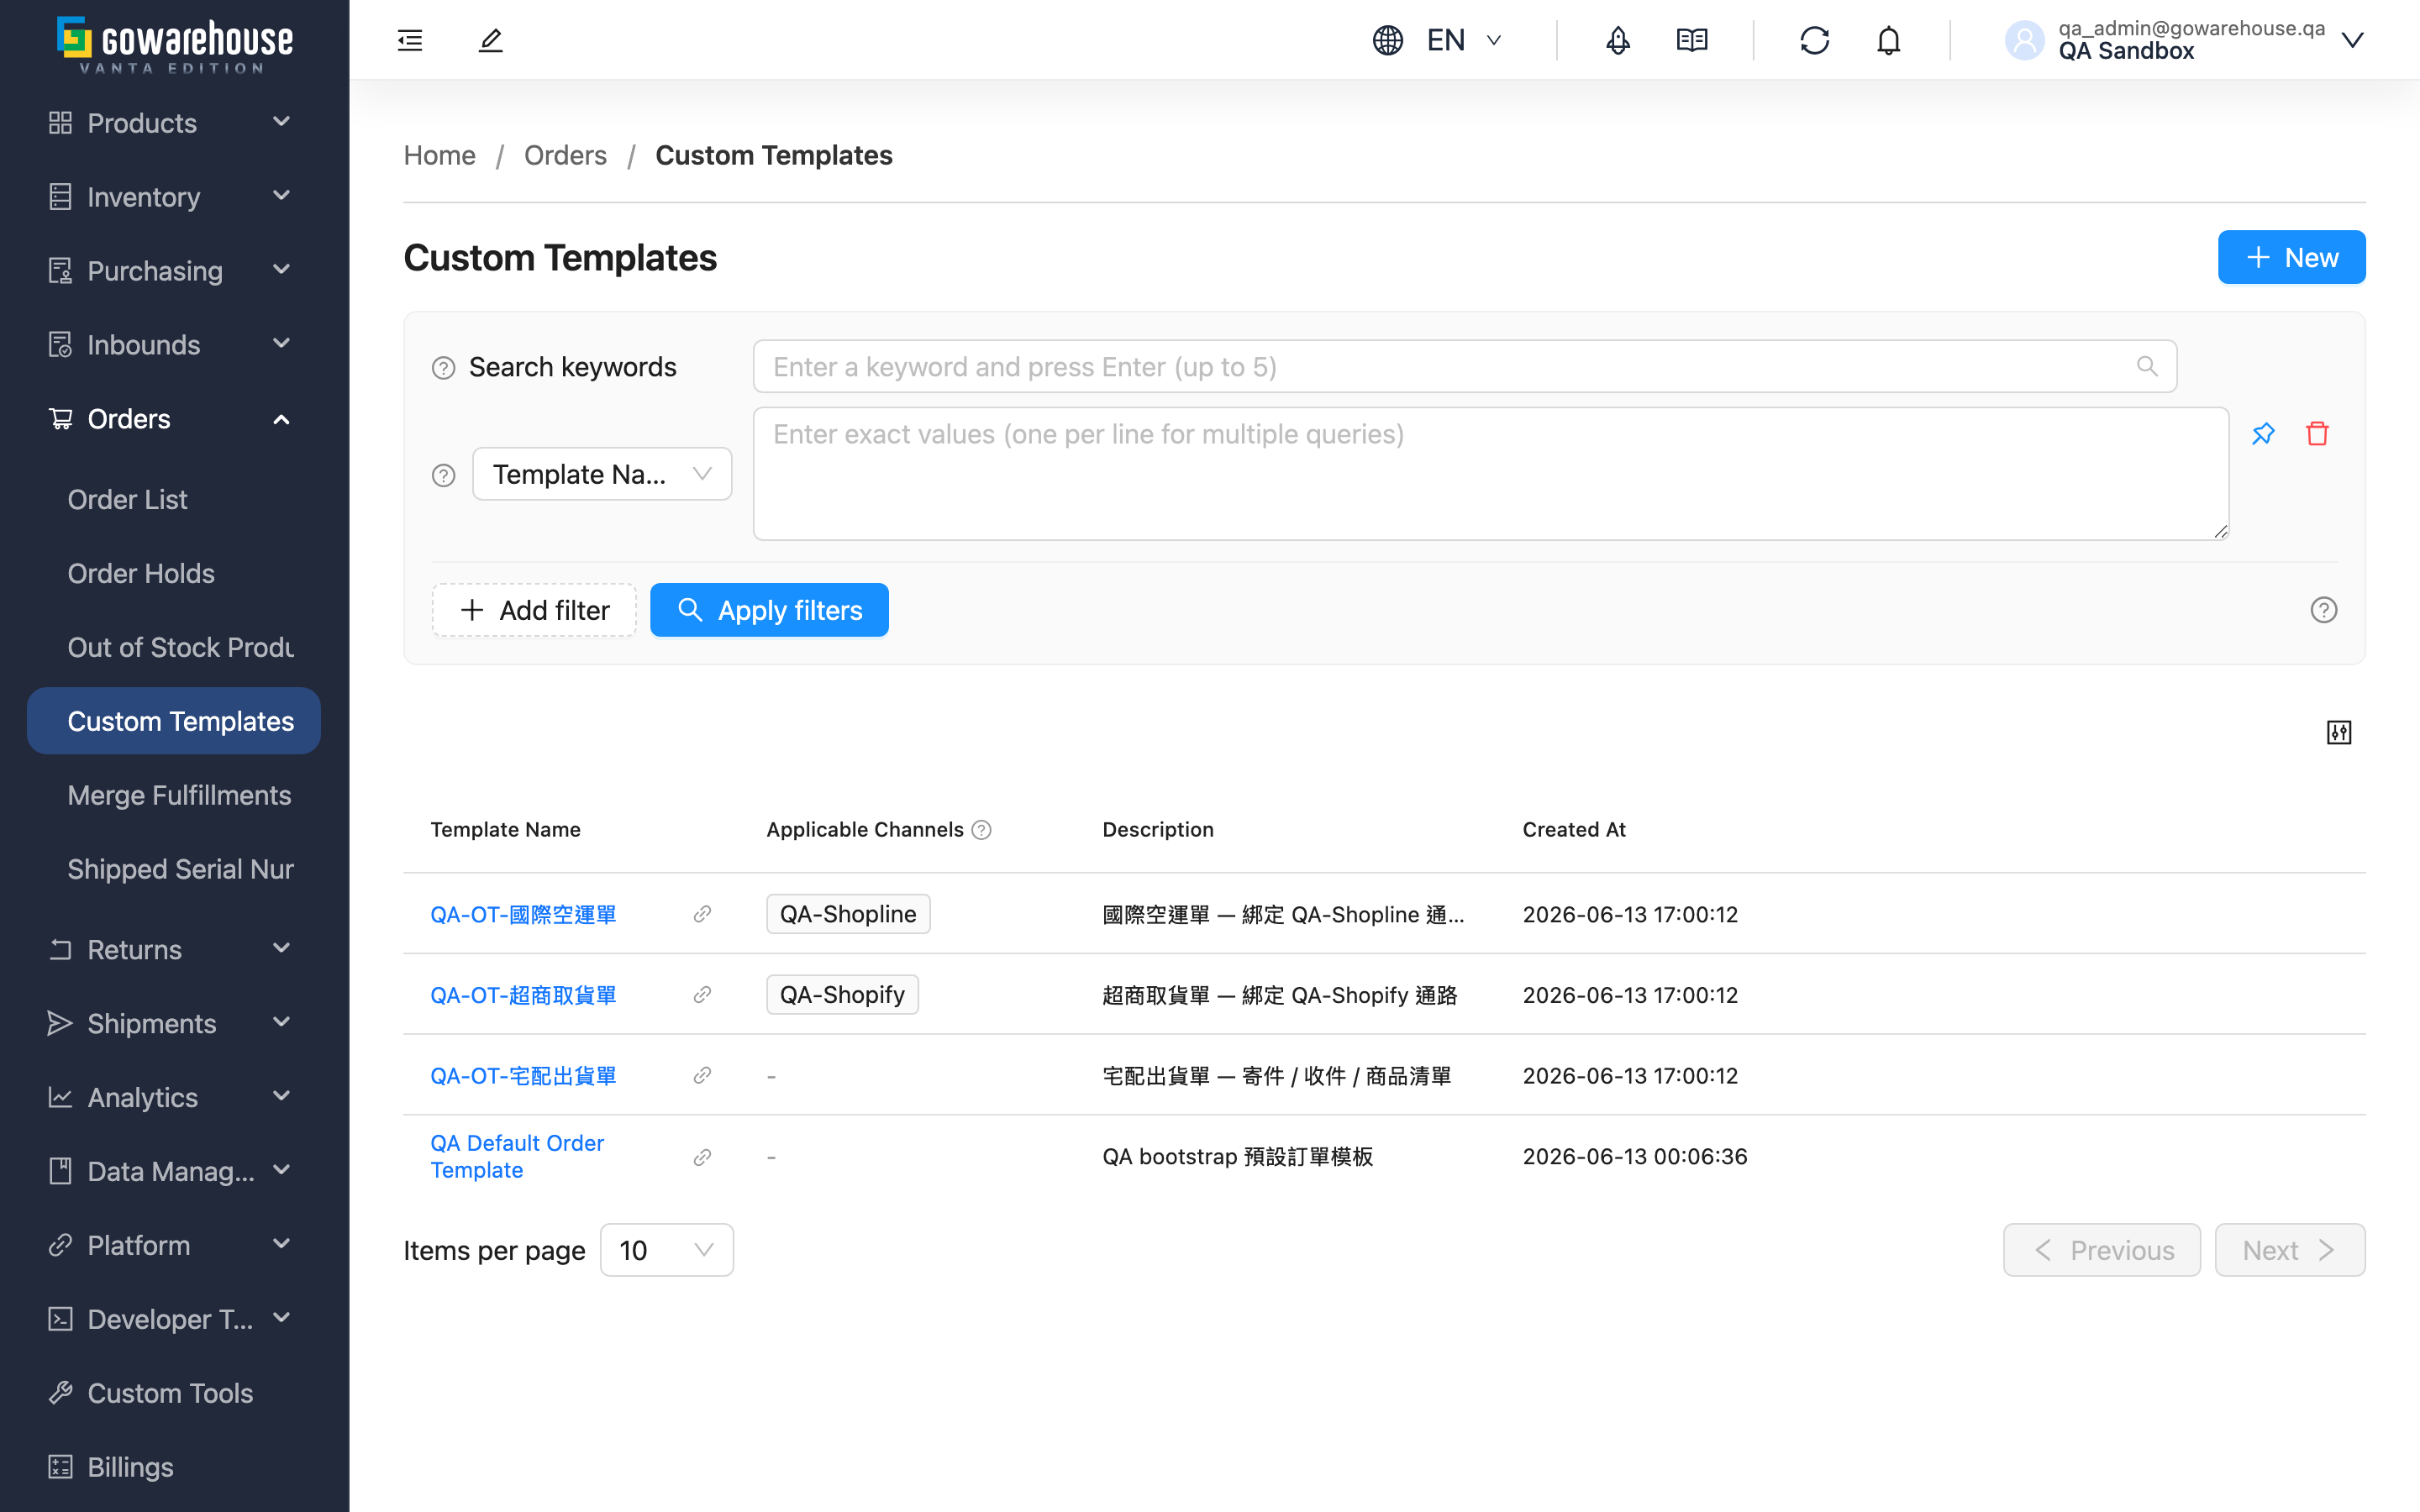Open the Template Name filter dropdown
2420x1512 pixels.
coord(602,474)
